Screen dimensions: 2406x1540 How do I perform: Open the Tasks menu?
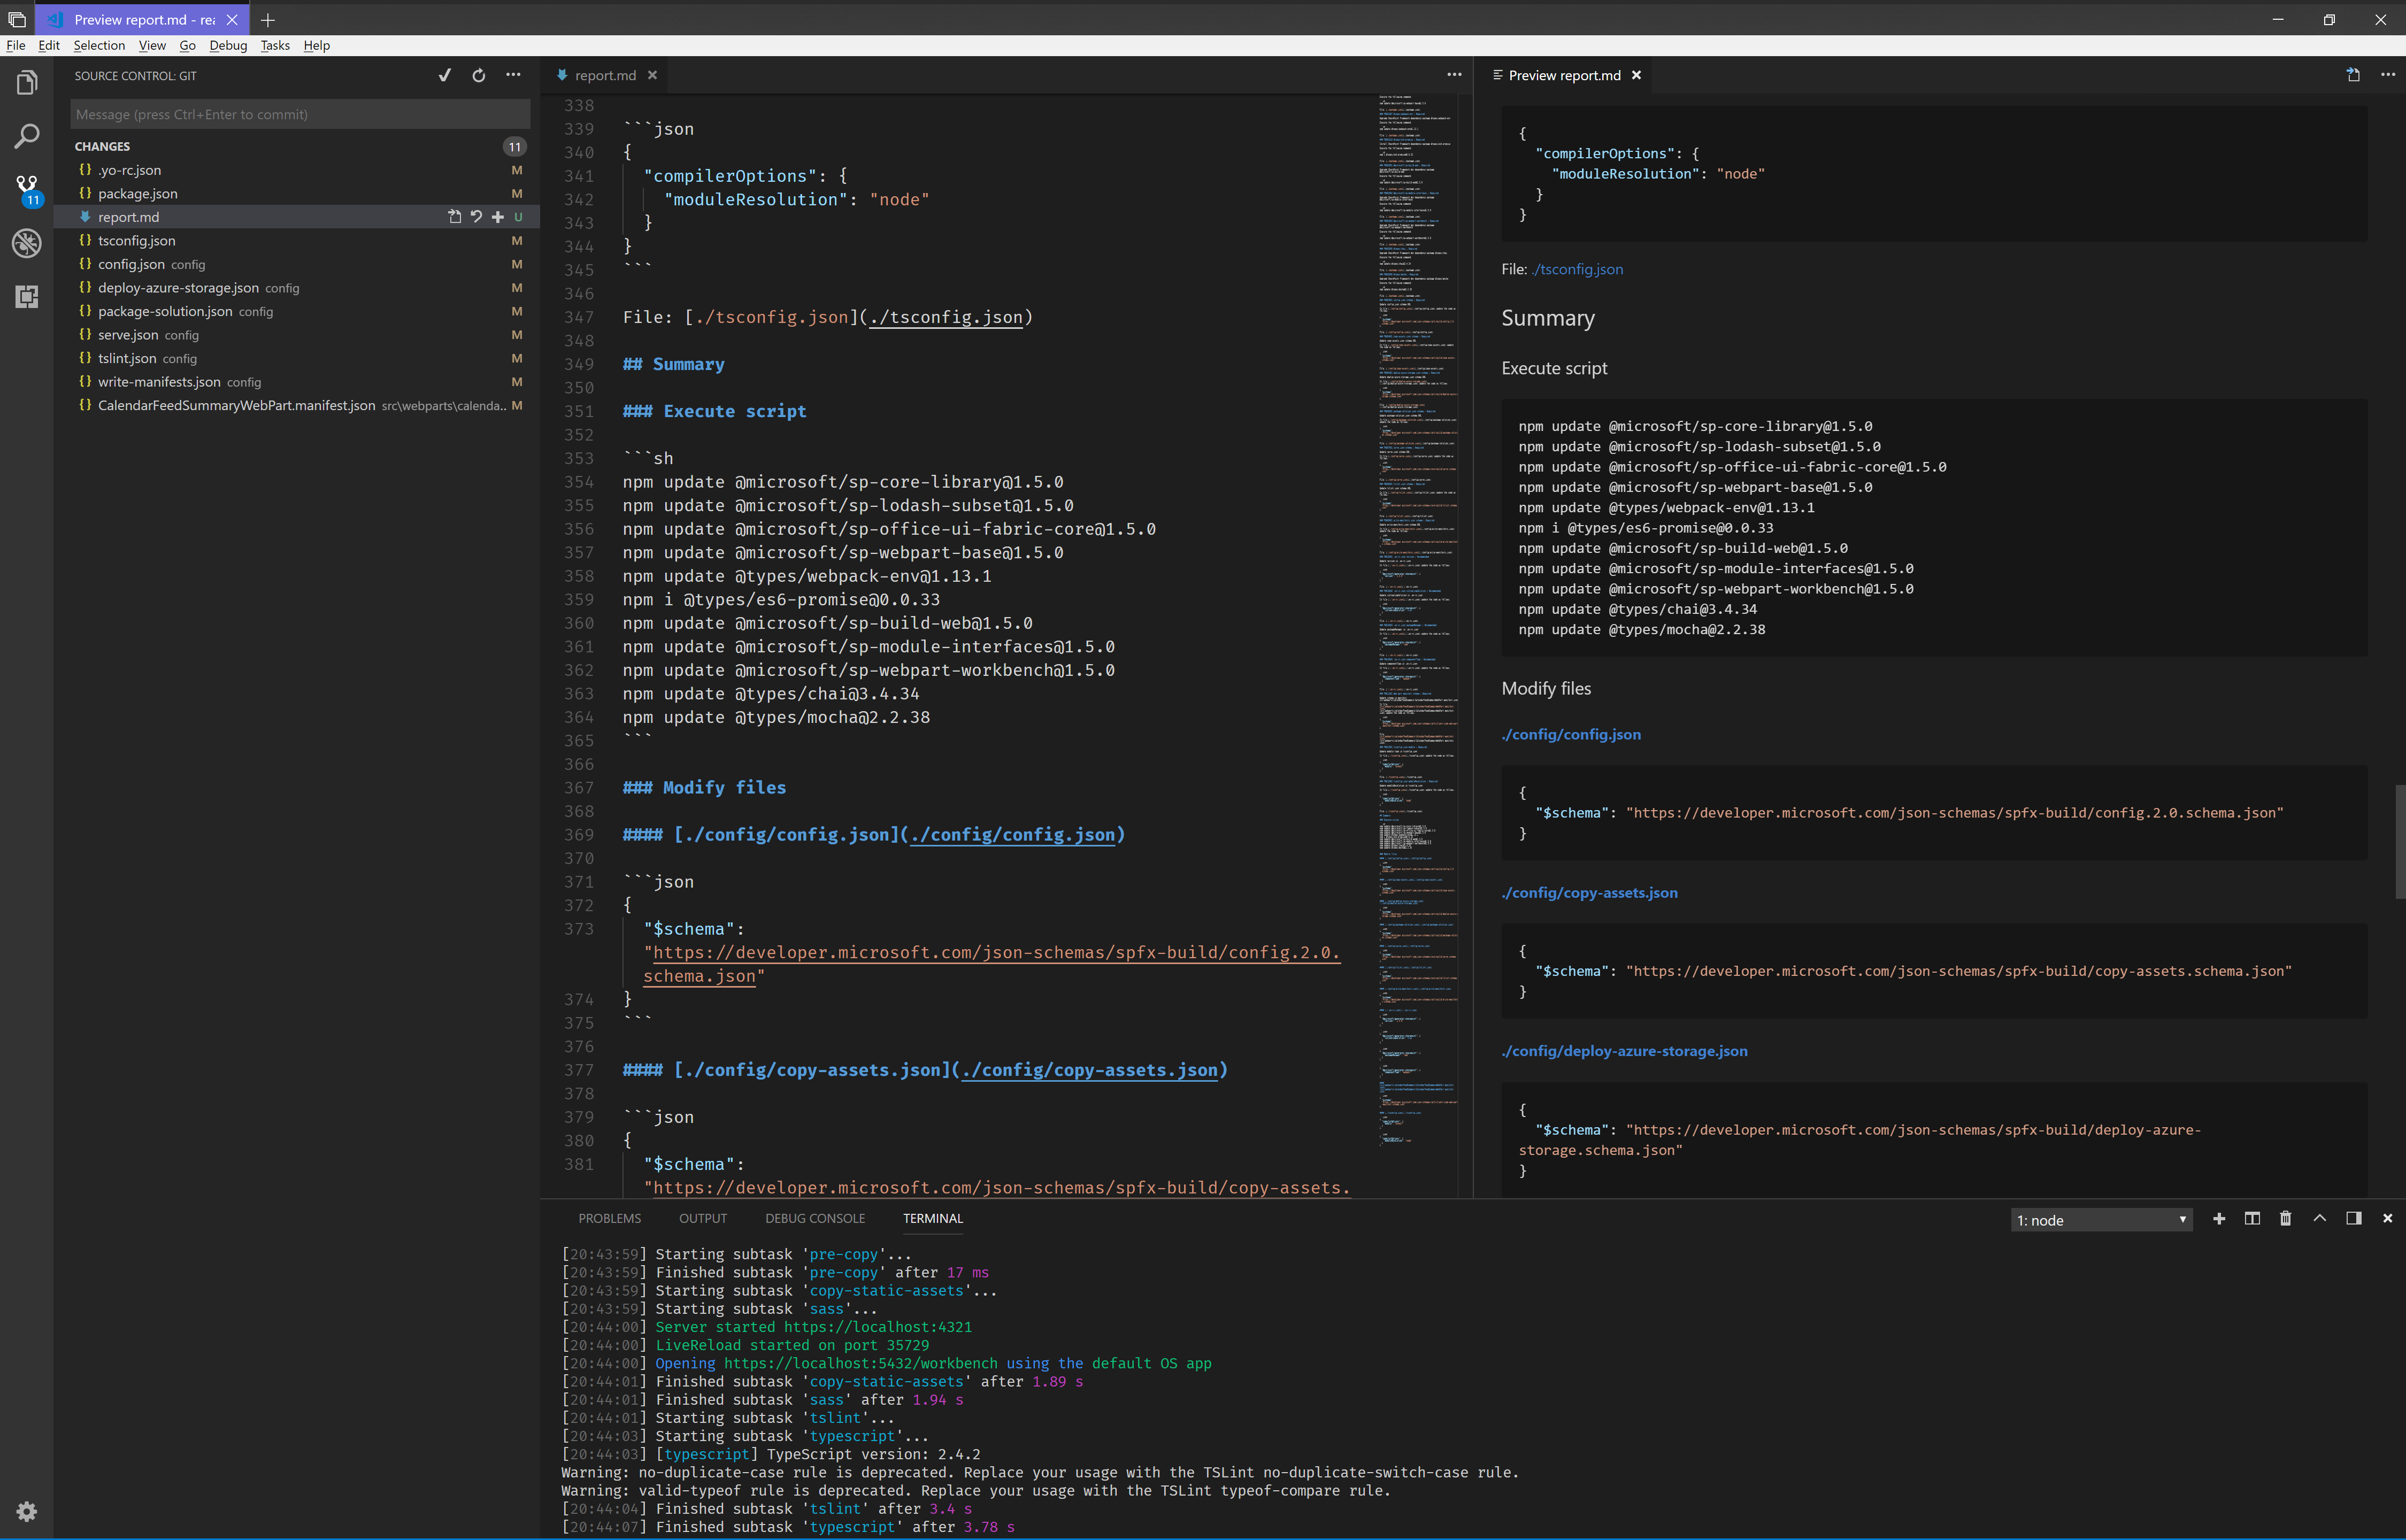pyautogui.click(x=275, y=45)
